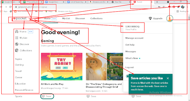Open the Chrome extensions puzzle icon
Image resolution: width=190 pixels, height=101 pixels.
tap(178, 7)
